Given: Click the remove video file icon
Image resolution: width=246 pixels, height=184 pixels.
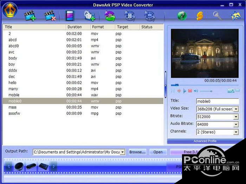Looking at the screenshot, I should coord(50,16).
